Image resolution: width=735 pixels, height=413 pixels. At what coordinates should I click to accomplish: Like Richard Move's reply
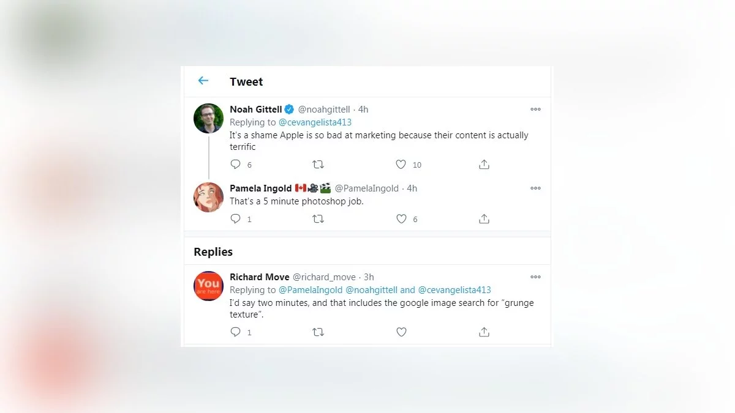point(401,332)
